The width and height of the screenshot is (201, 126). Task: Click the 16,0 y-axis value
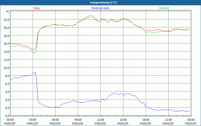[x=7, y=44]
